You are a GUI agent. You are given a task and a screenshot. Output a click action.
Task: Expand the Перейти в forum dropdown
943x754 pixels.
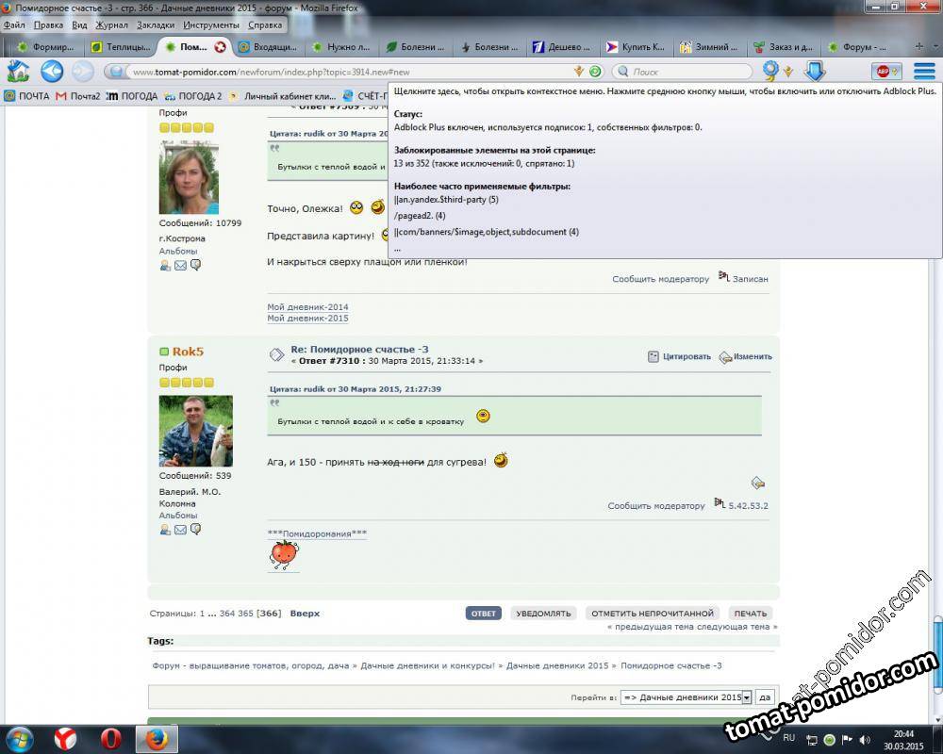pos(746,697)
